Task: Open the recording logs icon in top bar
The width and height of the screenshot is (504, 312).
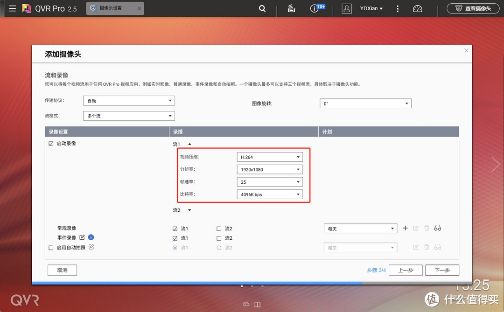Action: [291, 8]
